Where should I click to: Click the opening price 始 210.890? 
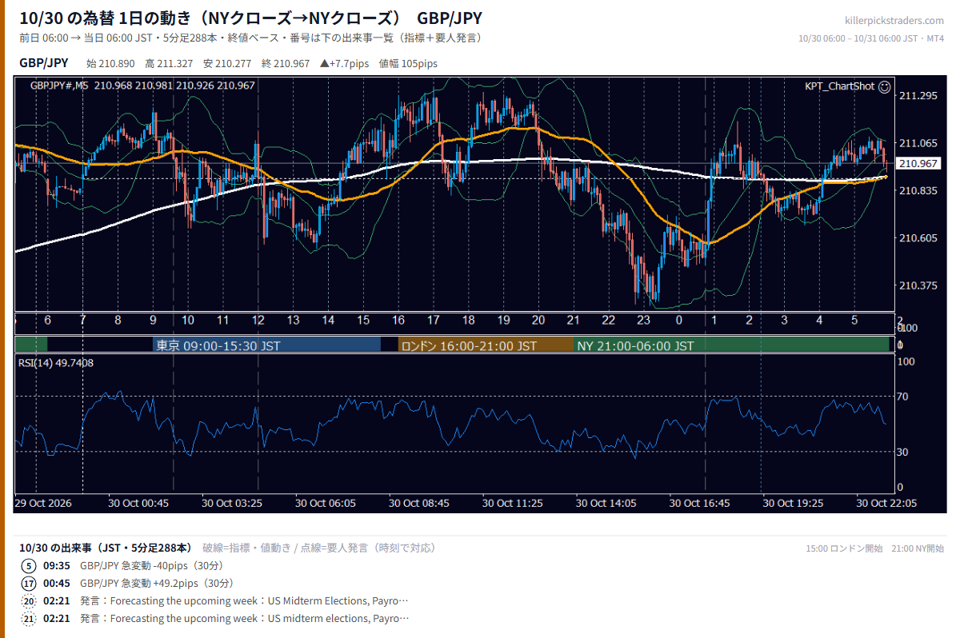110,64
